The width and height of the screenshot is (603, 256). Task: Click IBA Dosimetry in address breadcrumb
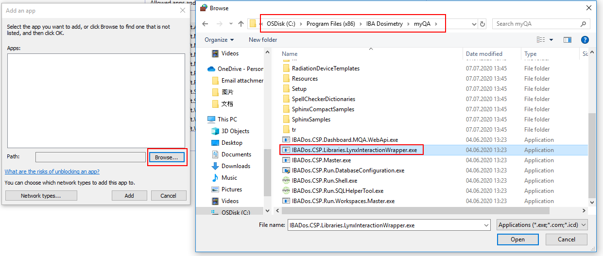[384, 24]
